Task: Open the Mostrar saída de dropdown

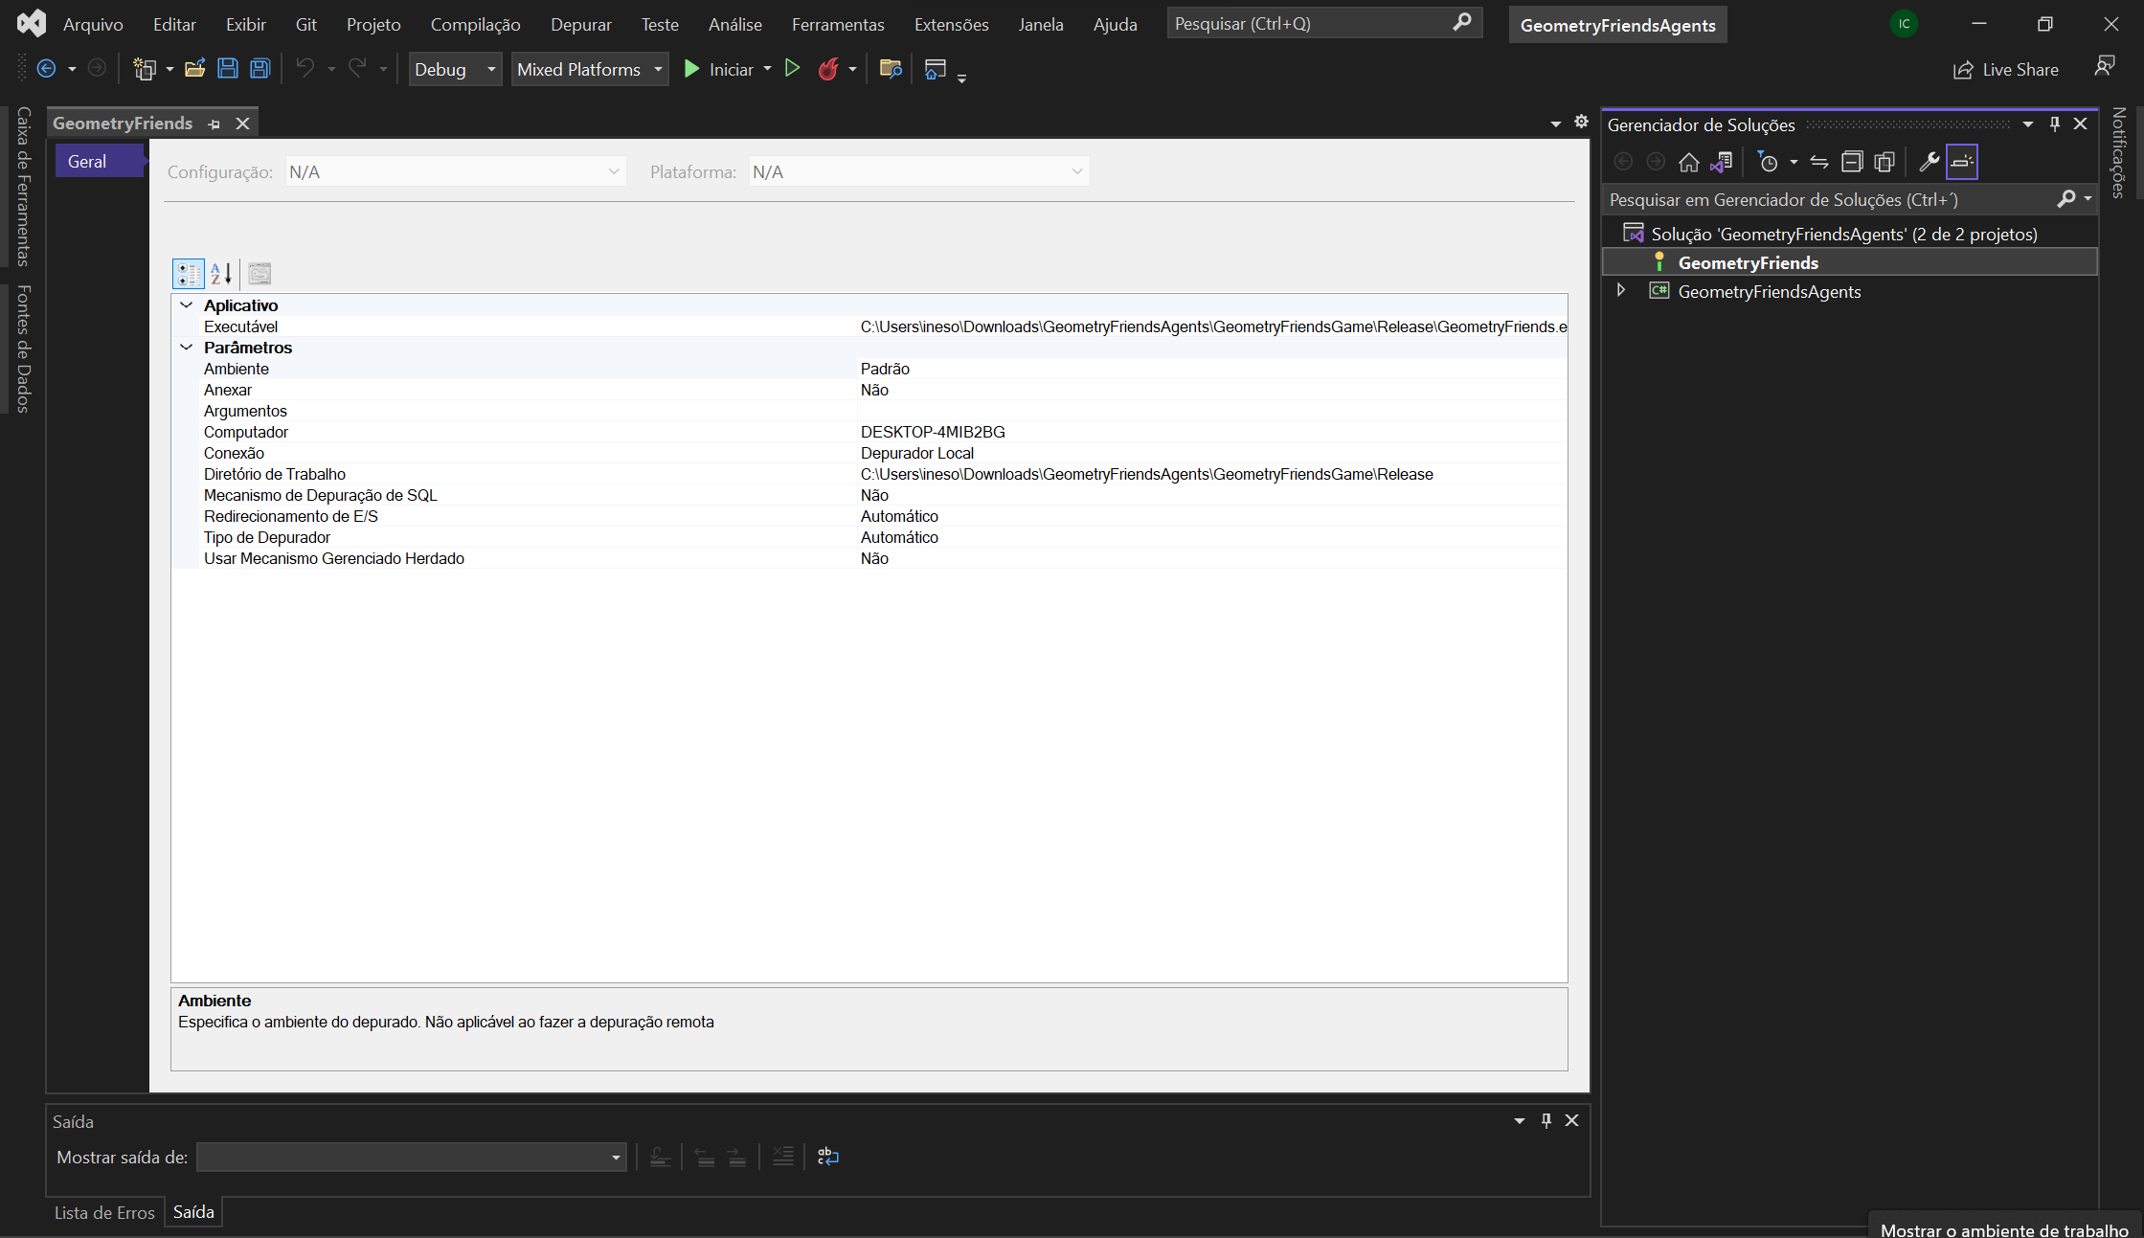Action: pos(412,1157)
